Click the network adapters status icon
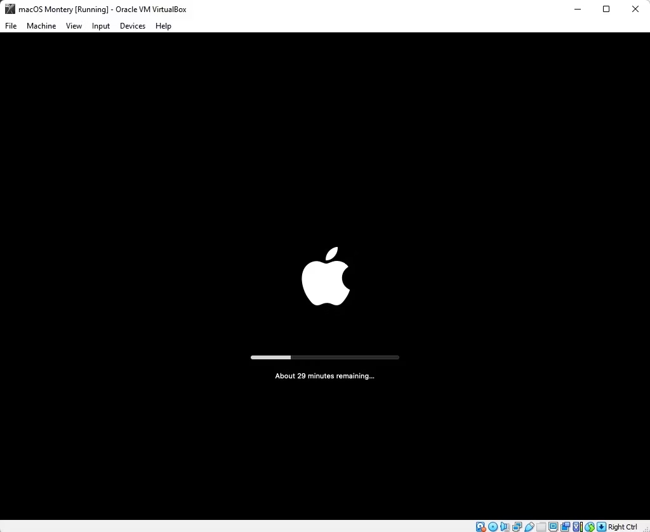 click(517, 527)
